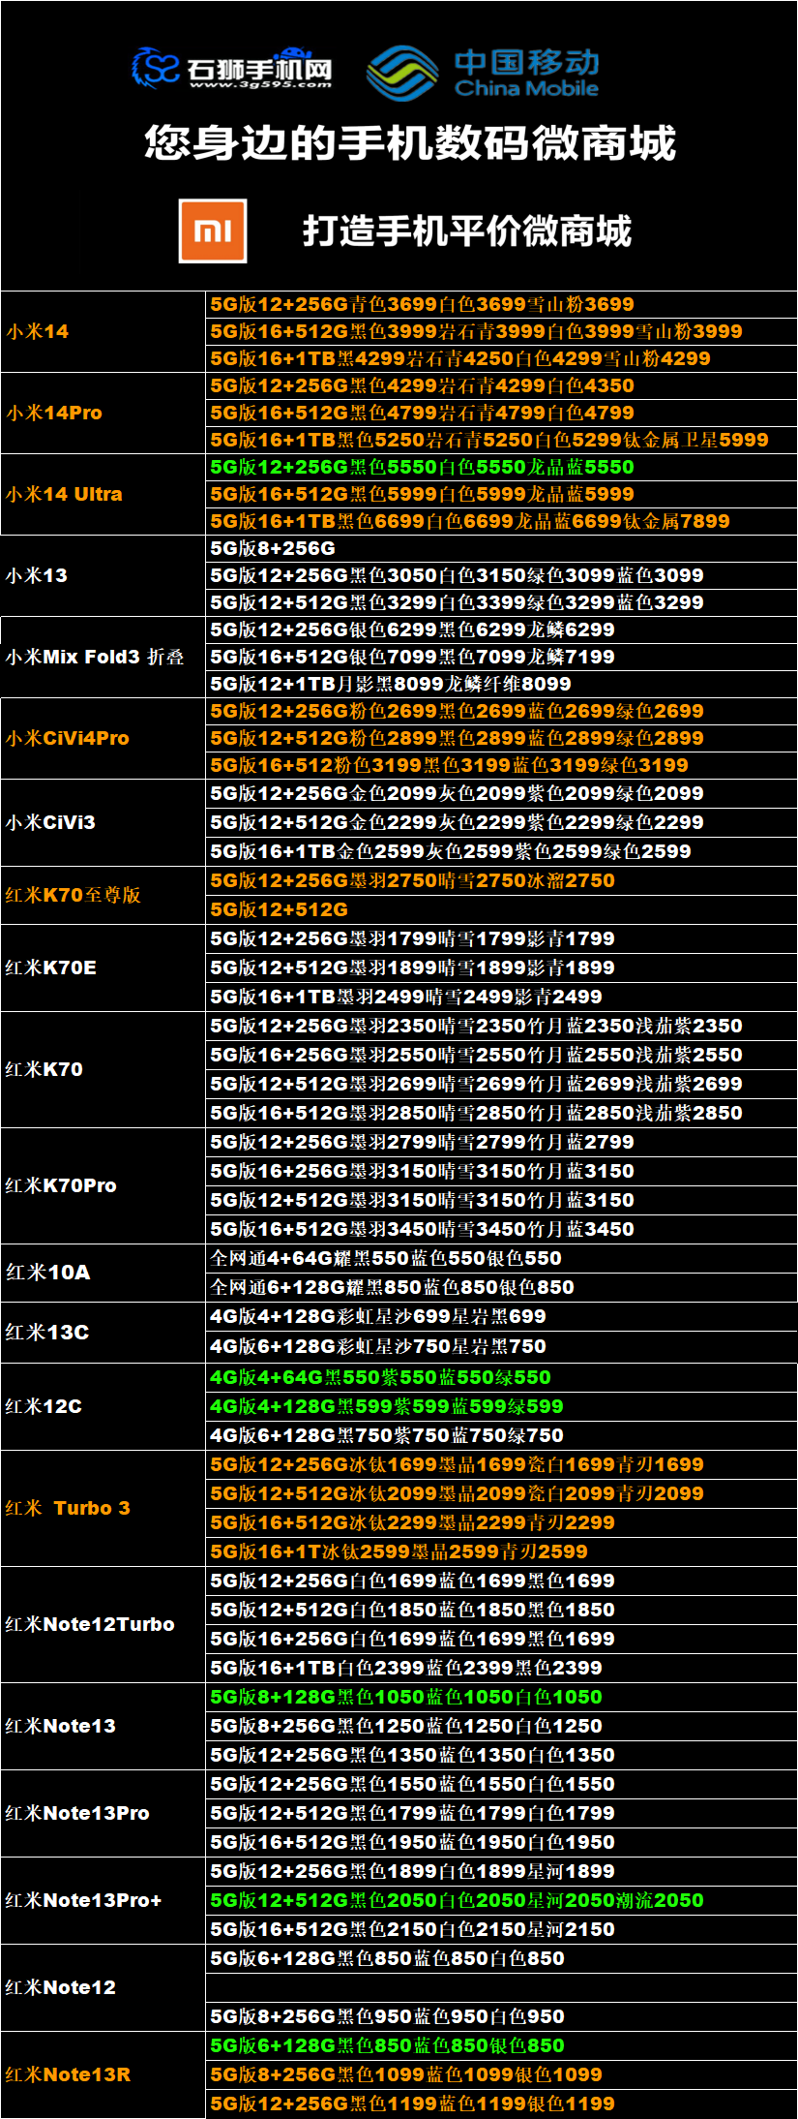The width and height of the screenshot is (798, 2119).
Task: Select the model cell labeled exactly 红米K70
Action: [103, 1069]
